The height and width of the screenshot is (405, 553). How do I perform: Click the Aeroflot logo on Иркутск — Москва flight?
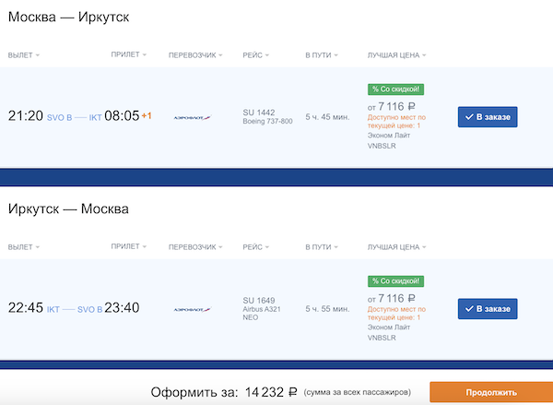click(x=192, y=309)
